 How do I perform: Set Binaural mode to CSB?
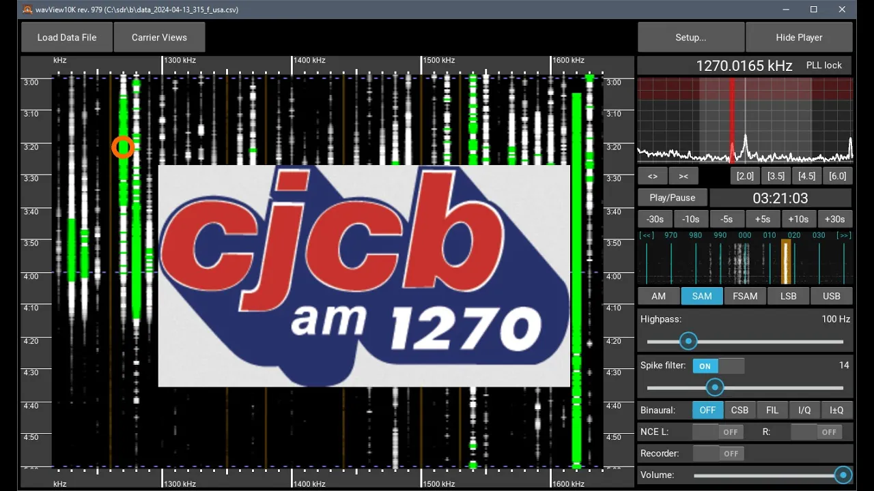click(x=739, y=410)
